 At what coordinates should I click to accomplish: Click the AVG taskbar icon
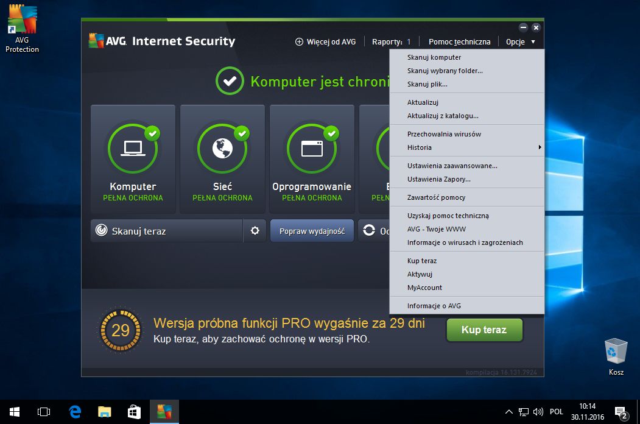[164, 412]
